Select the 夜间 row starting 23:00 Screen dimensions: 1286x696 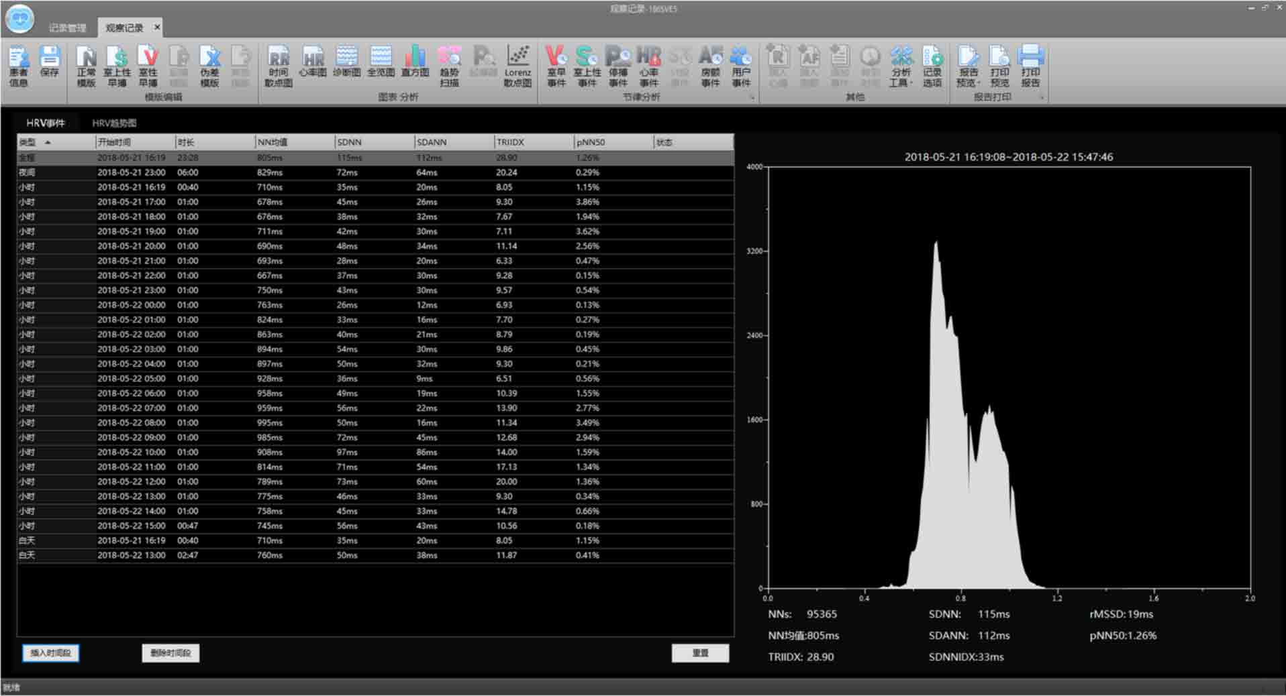pos(375,172)
